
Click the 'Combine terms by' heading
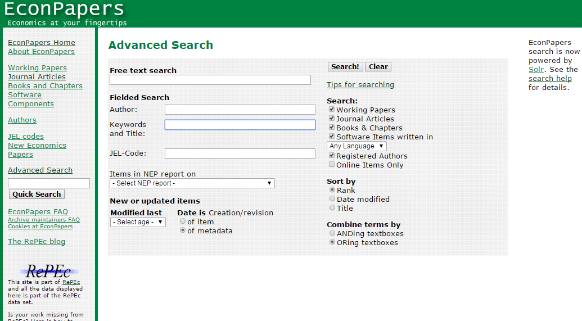pyautogui.click(x=364, y=224)
